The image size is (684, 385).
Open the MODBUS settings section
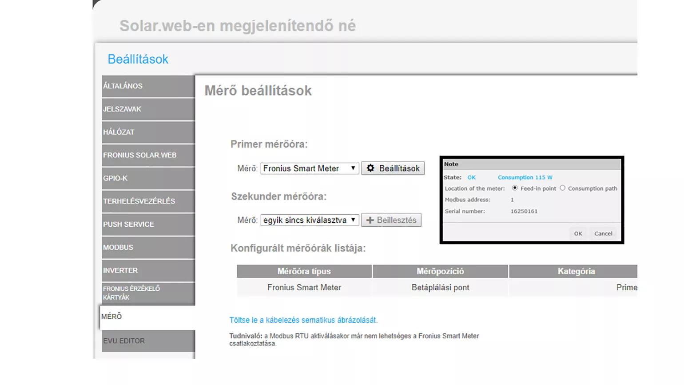coord(148,248)
